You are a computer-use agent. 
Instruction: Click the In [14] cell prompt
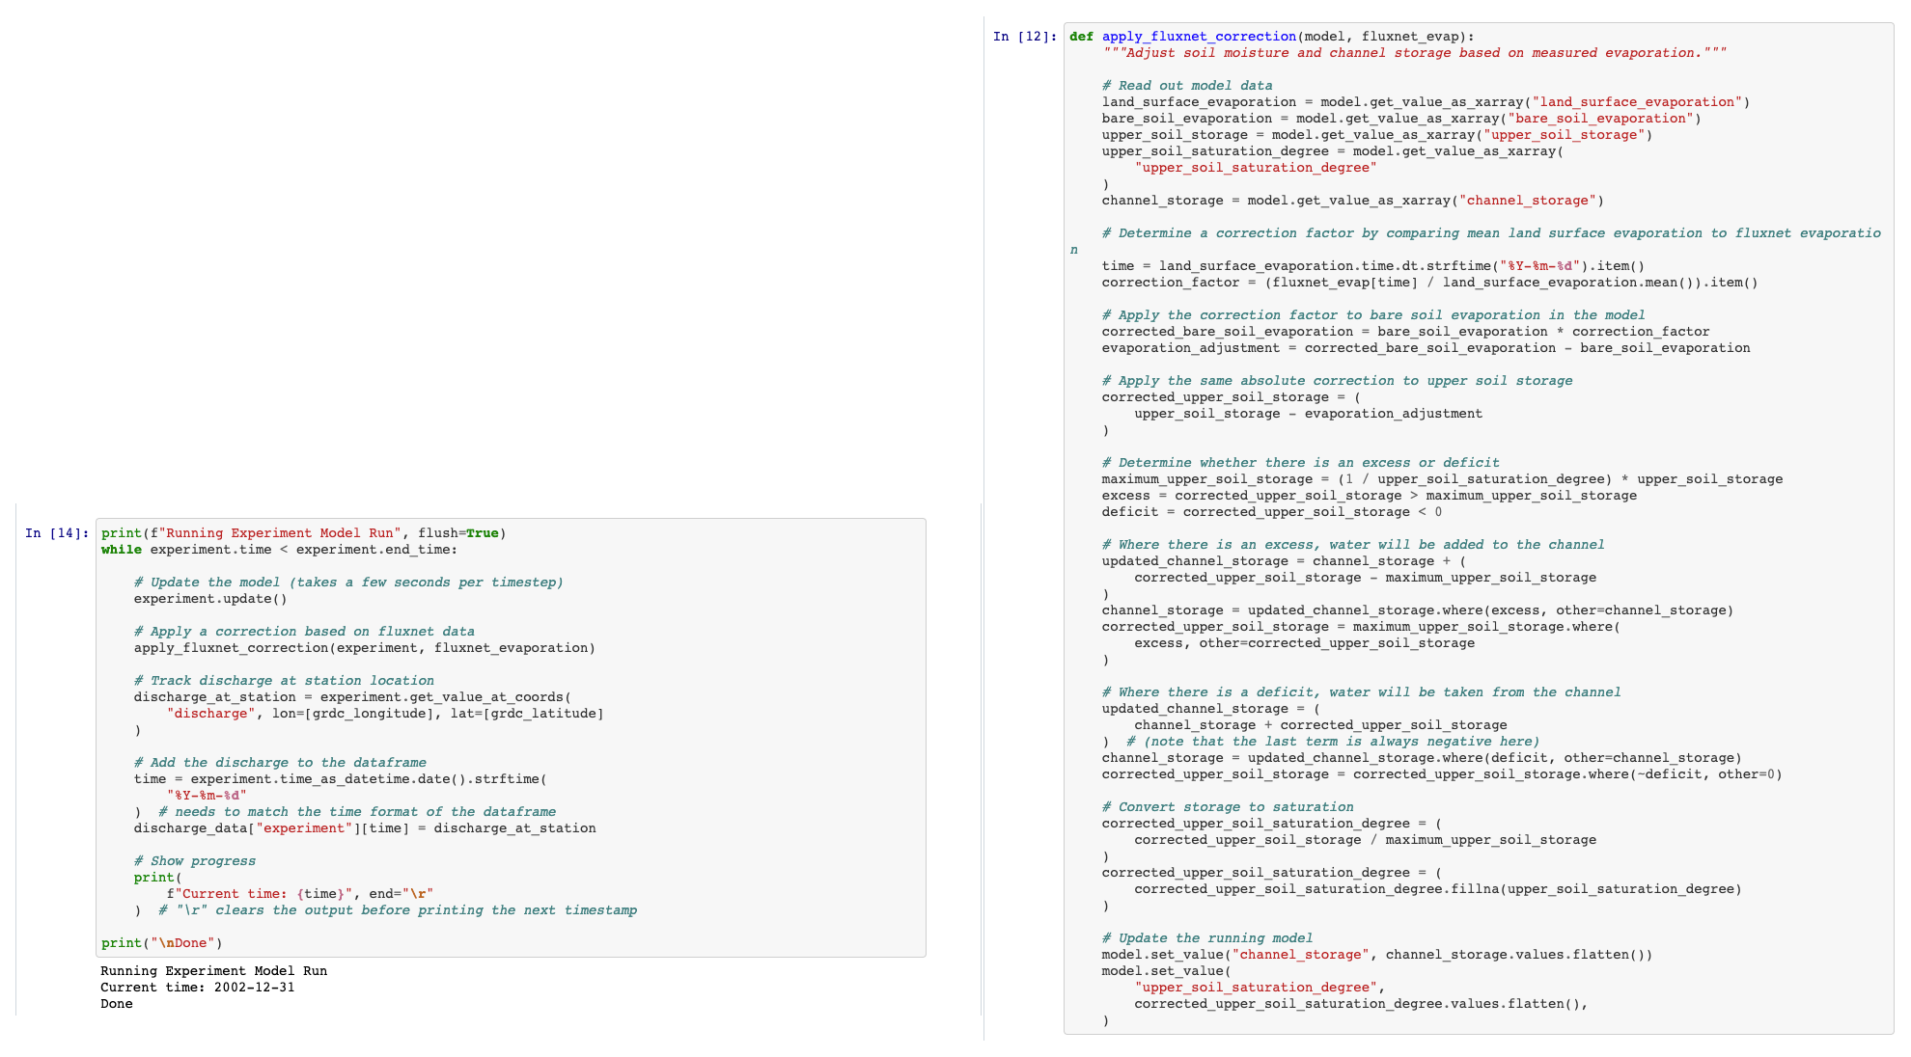point(57,533)
